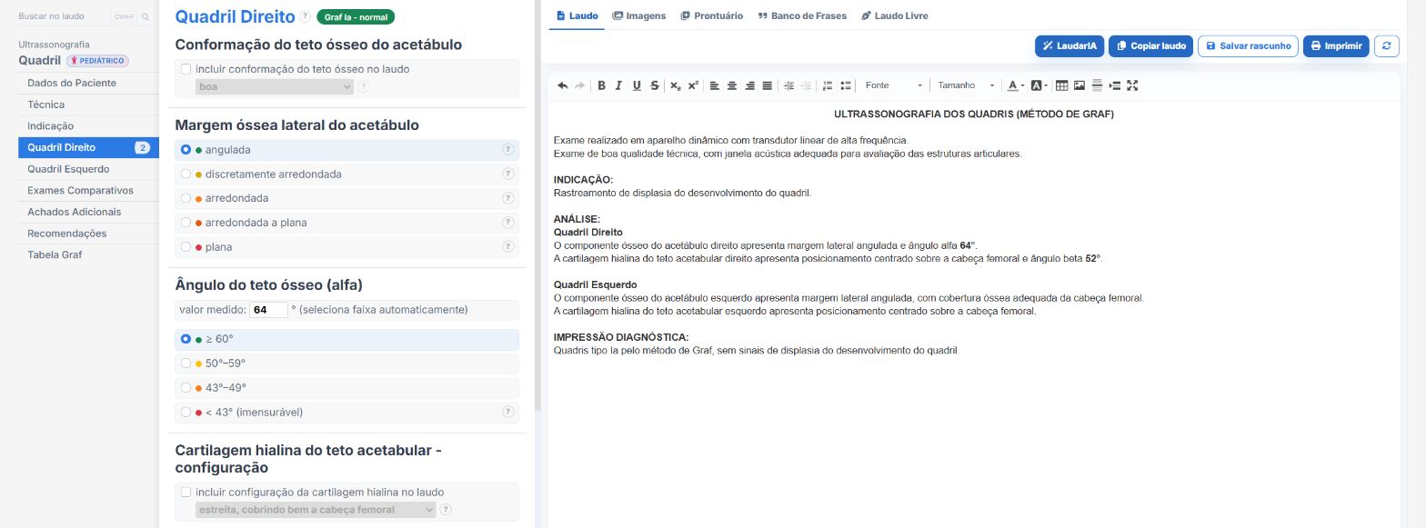Open help icon for 'plana' option
This screenshot has height=528, width=1426.
click(507, 247)
